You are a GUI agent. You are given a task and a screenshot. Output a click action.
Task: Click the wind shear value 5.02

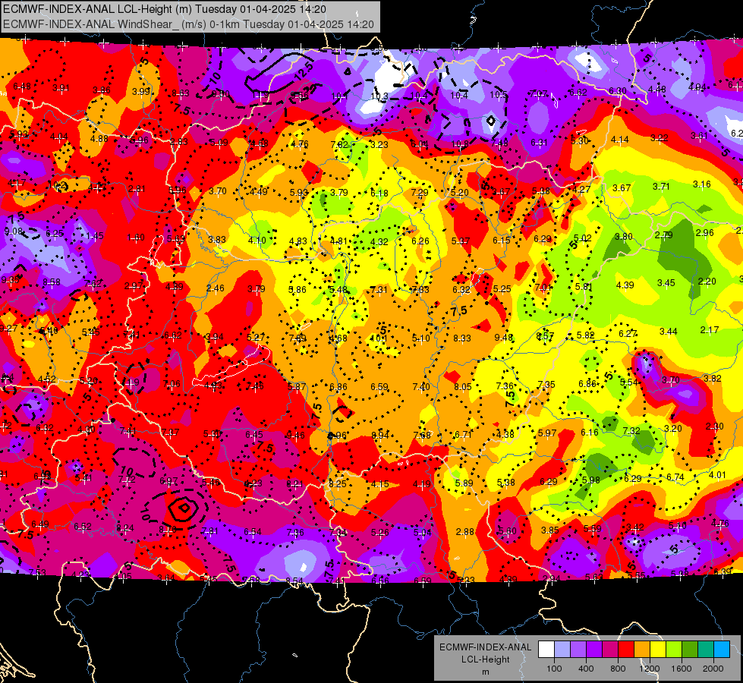click(583, 238)
